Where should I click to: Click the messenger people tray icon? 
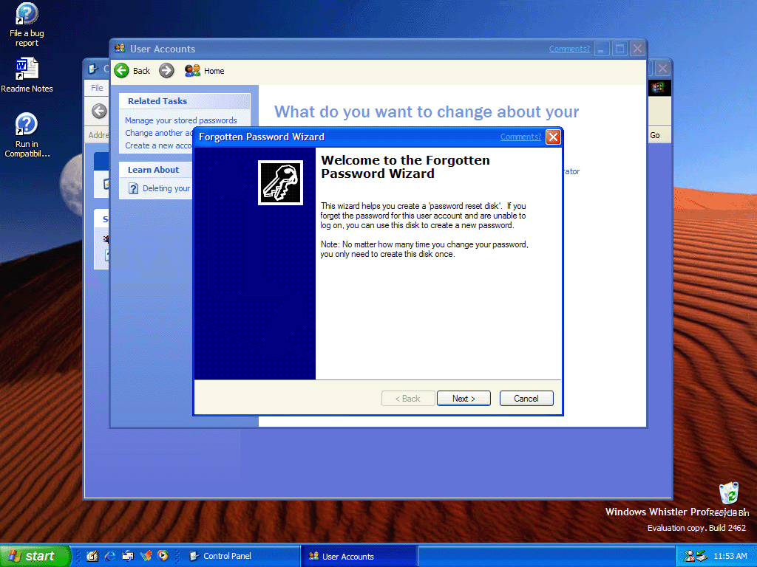click(x=690, y=556)
